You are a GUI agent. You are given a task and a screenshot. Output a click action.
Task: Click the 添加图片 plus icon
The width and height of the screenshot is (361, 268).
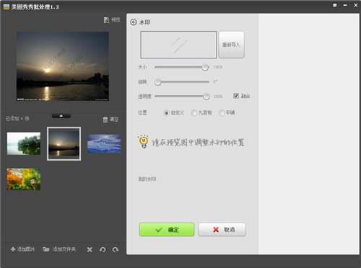click(x=13, y=249)
